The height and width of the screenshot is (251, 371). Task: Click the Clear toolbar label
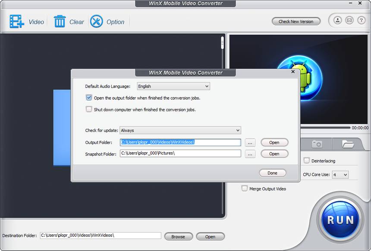pos(77,22)
